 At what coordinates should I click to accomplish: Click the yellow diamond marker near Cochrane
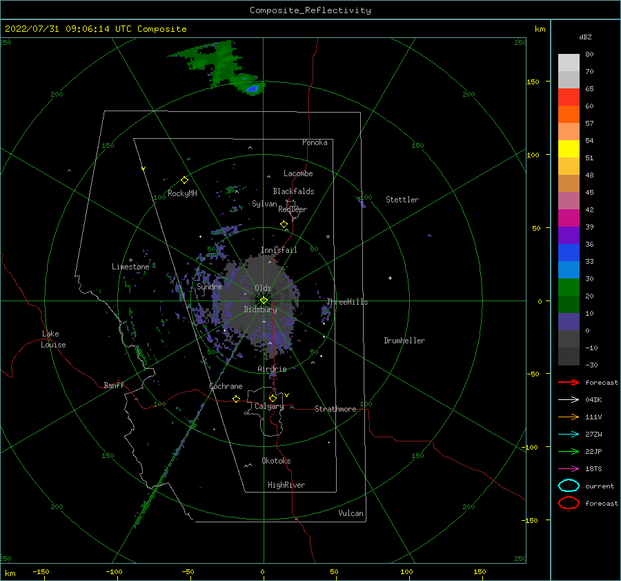tap(236, 399)
